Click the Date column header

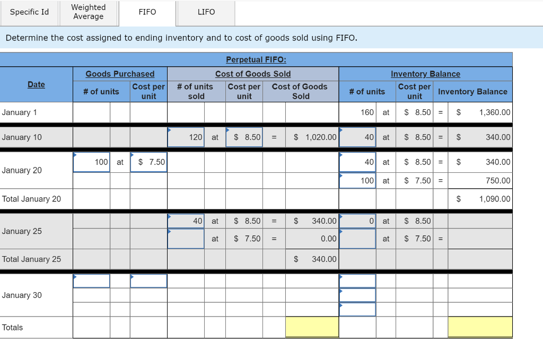pyautogui.click(x=37, y=84)
